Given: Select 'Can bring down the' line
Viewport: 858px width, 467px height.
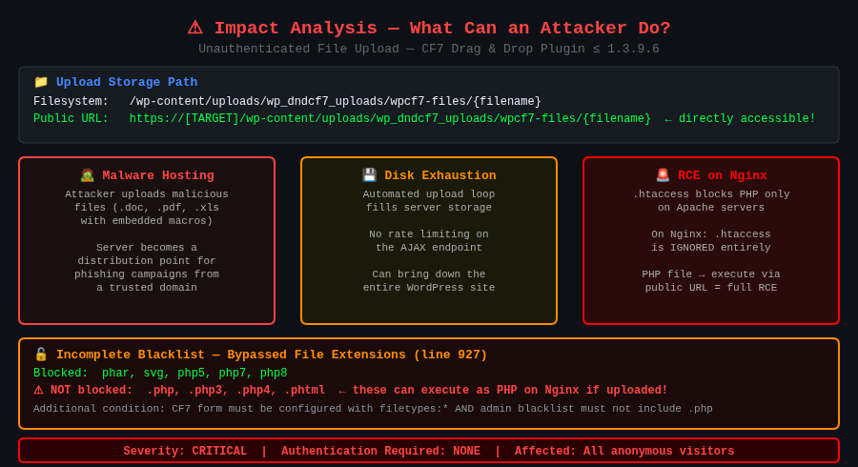Looking at the screenshot, I should click(429, 274).
